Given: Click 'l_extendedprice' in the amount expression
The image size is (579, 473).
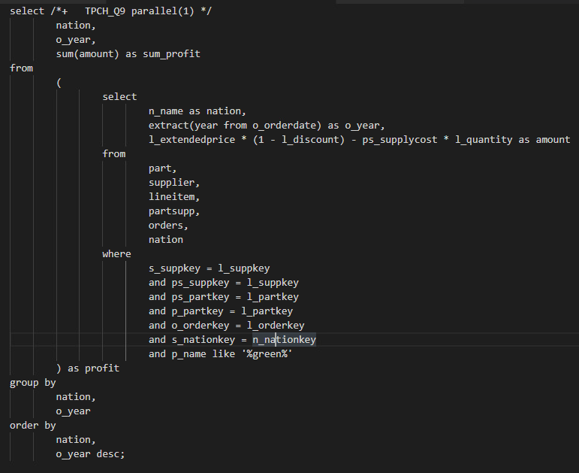Looking at the screenshot, I should pyautogui.click(x=191, y=140).
